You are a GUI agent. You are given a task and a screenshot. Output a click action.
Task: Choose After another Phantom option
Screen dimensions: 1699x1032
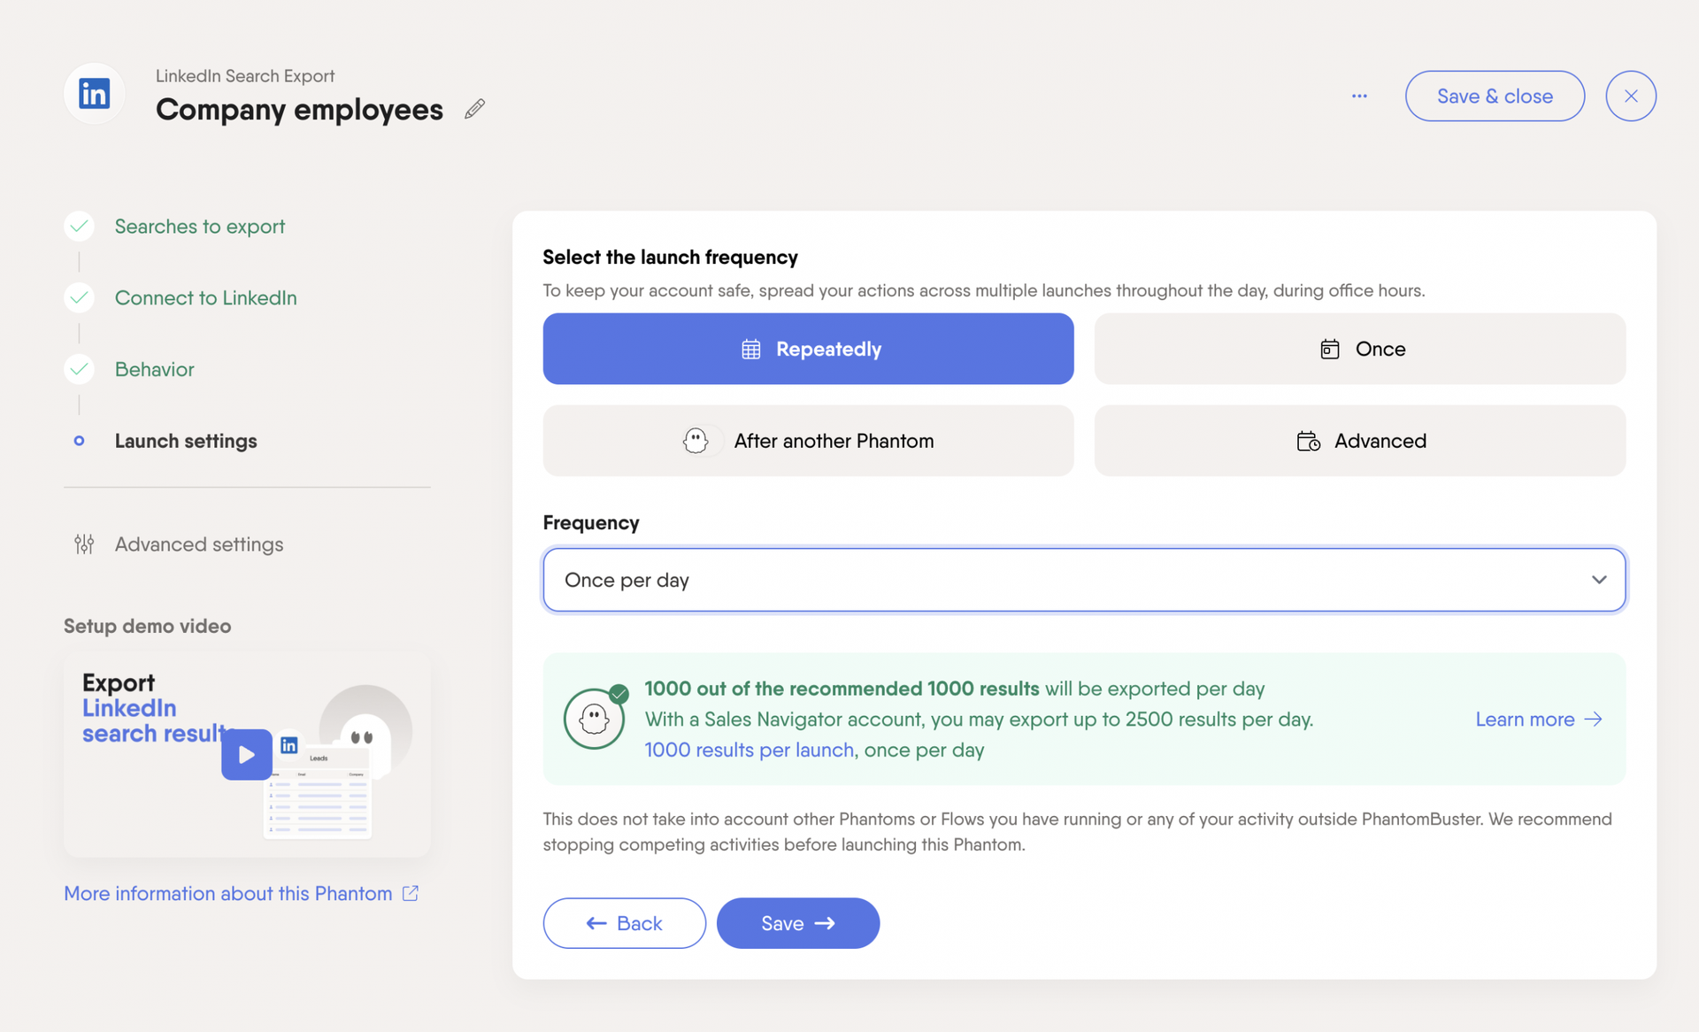809,441
